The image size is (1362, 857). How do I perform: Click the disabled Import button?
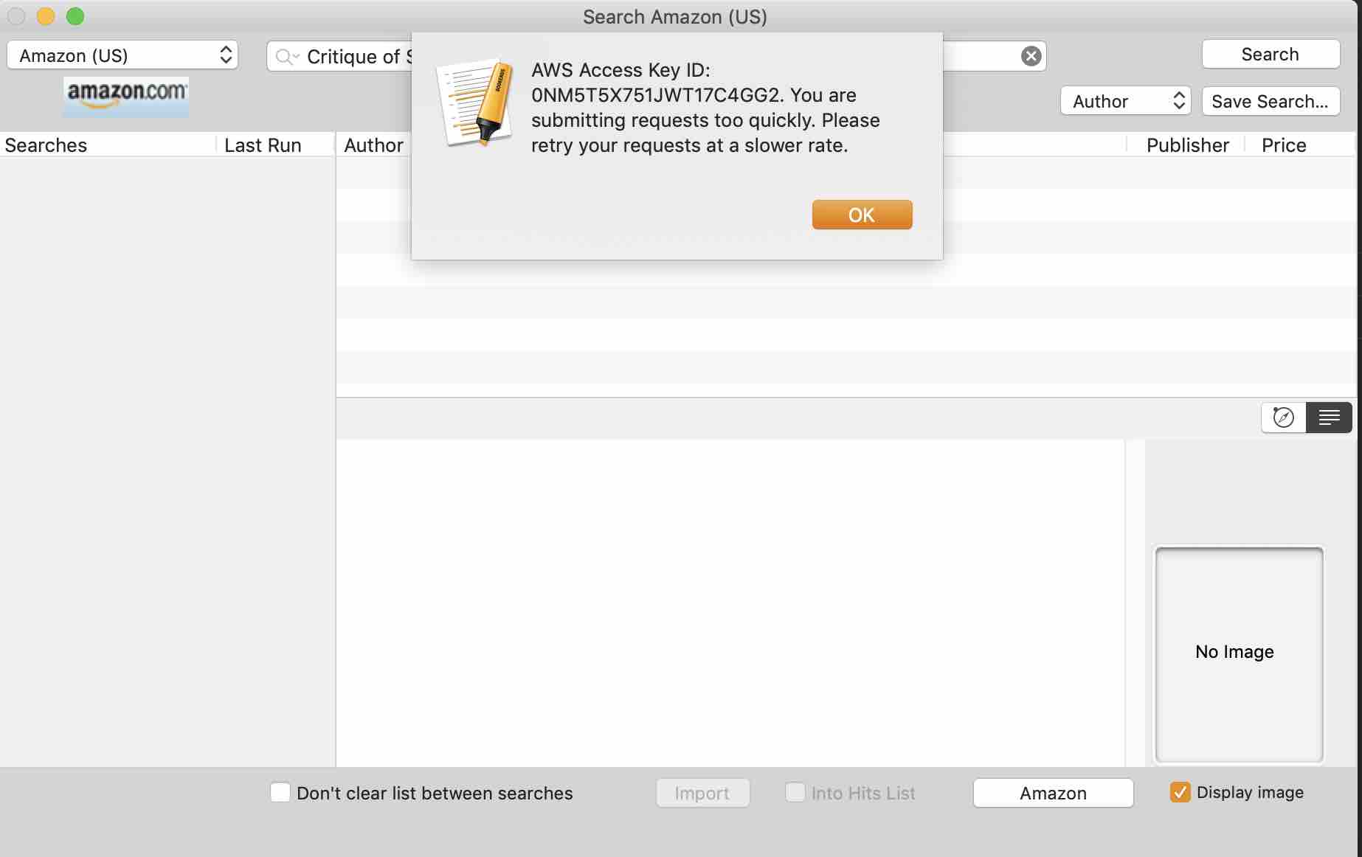(x=702, y=793)
